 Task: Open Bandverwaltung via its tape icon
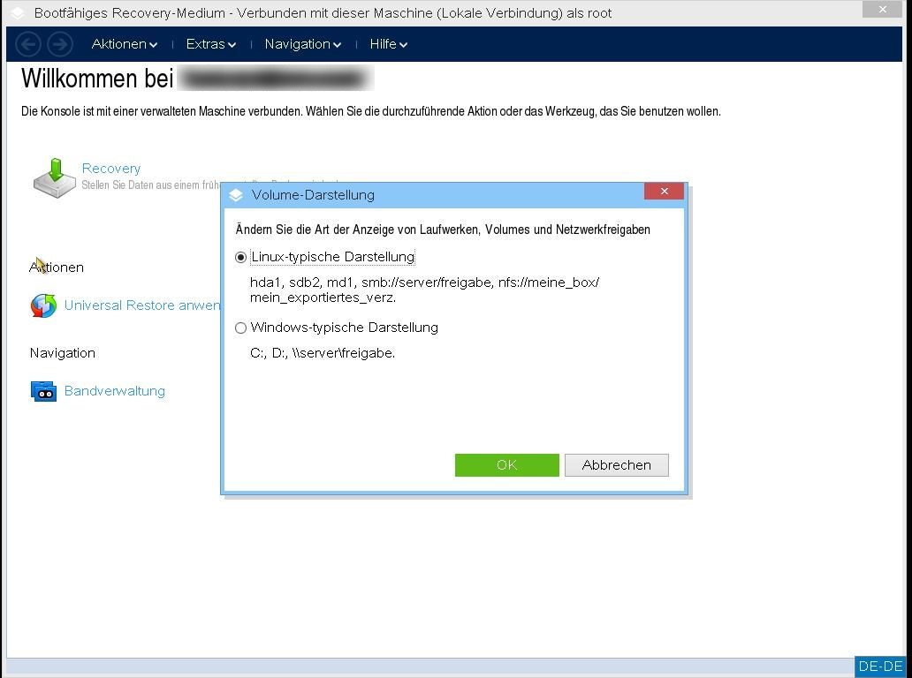tap(42, 390)
